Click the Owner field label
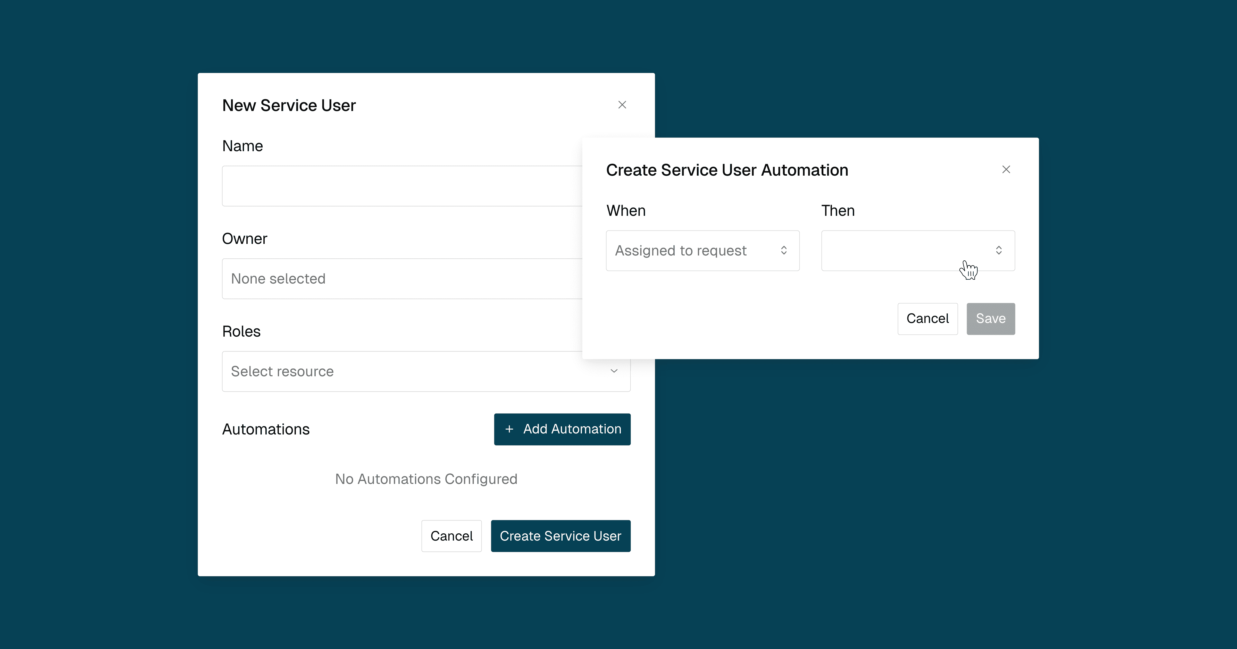This screenshot has height=649, width=1237. click(x=244, y=238)
